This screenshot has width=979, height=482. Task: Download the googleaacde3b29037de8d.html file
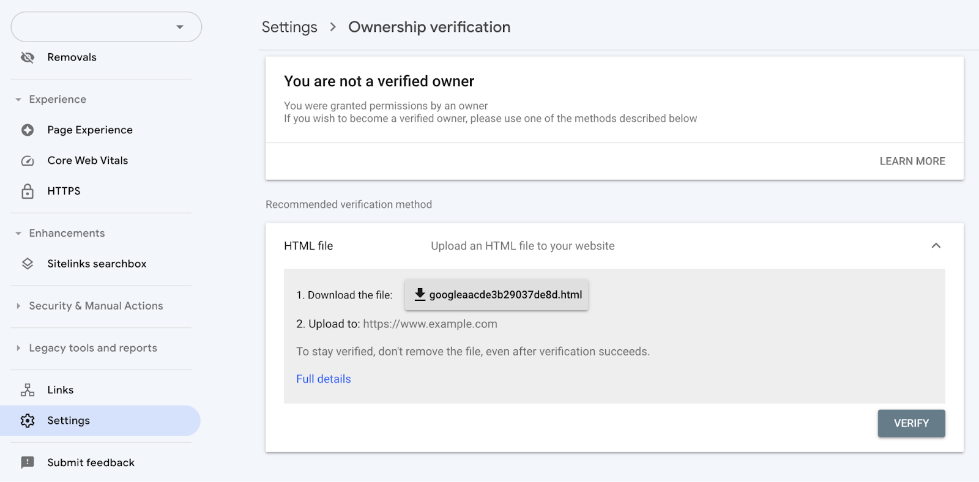click(496, 295)
